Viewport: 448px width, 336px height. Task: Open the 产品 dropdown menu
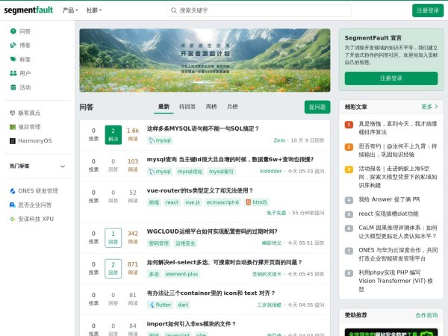[71, 10]
